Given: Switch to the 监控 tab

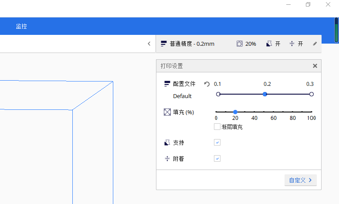Looking at the screenshot, I should pos(21,26).
